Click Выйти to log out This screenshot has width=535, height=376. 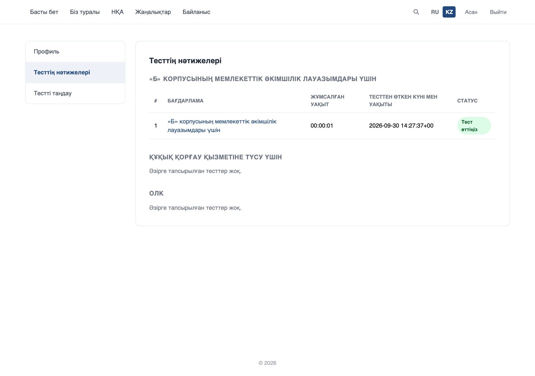click(x=498, y=12)
